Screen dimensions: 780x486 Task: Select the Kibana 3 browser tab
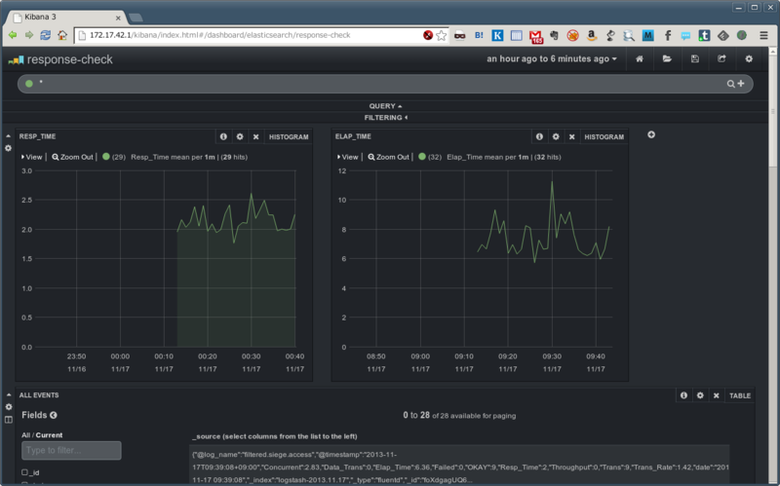[x=64, y=18]
